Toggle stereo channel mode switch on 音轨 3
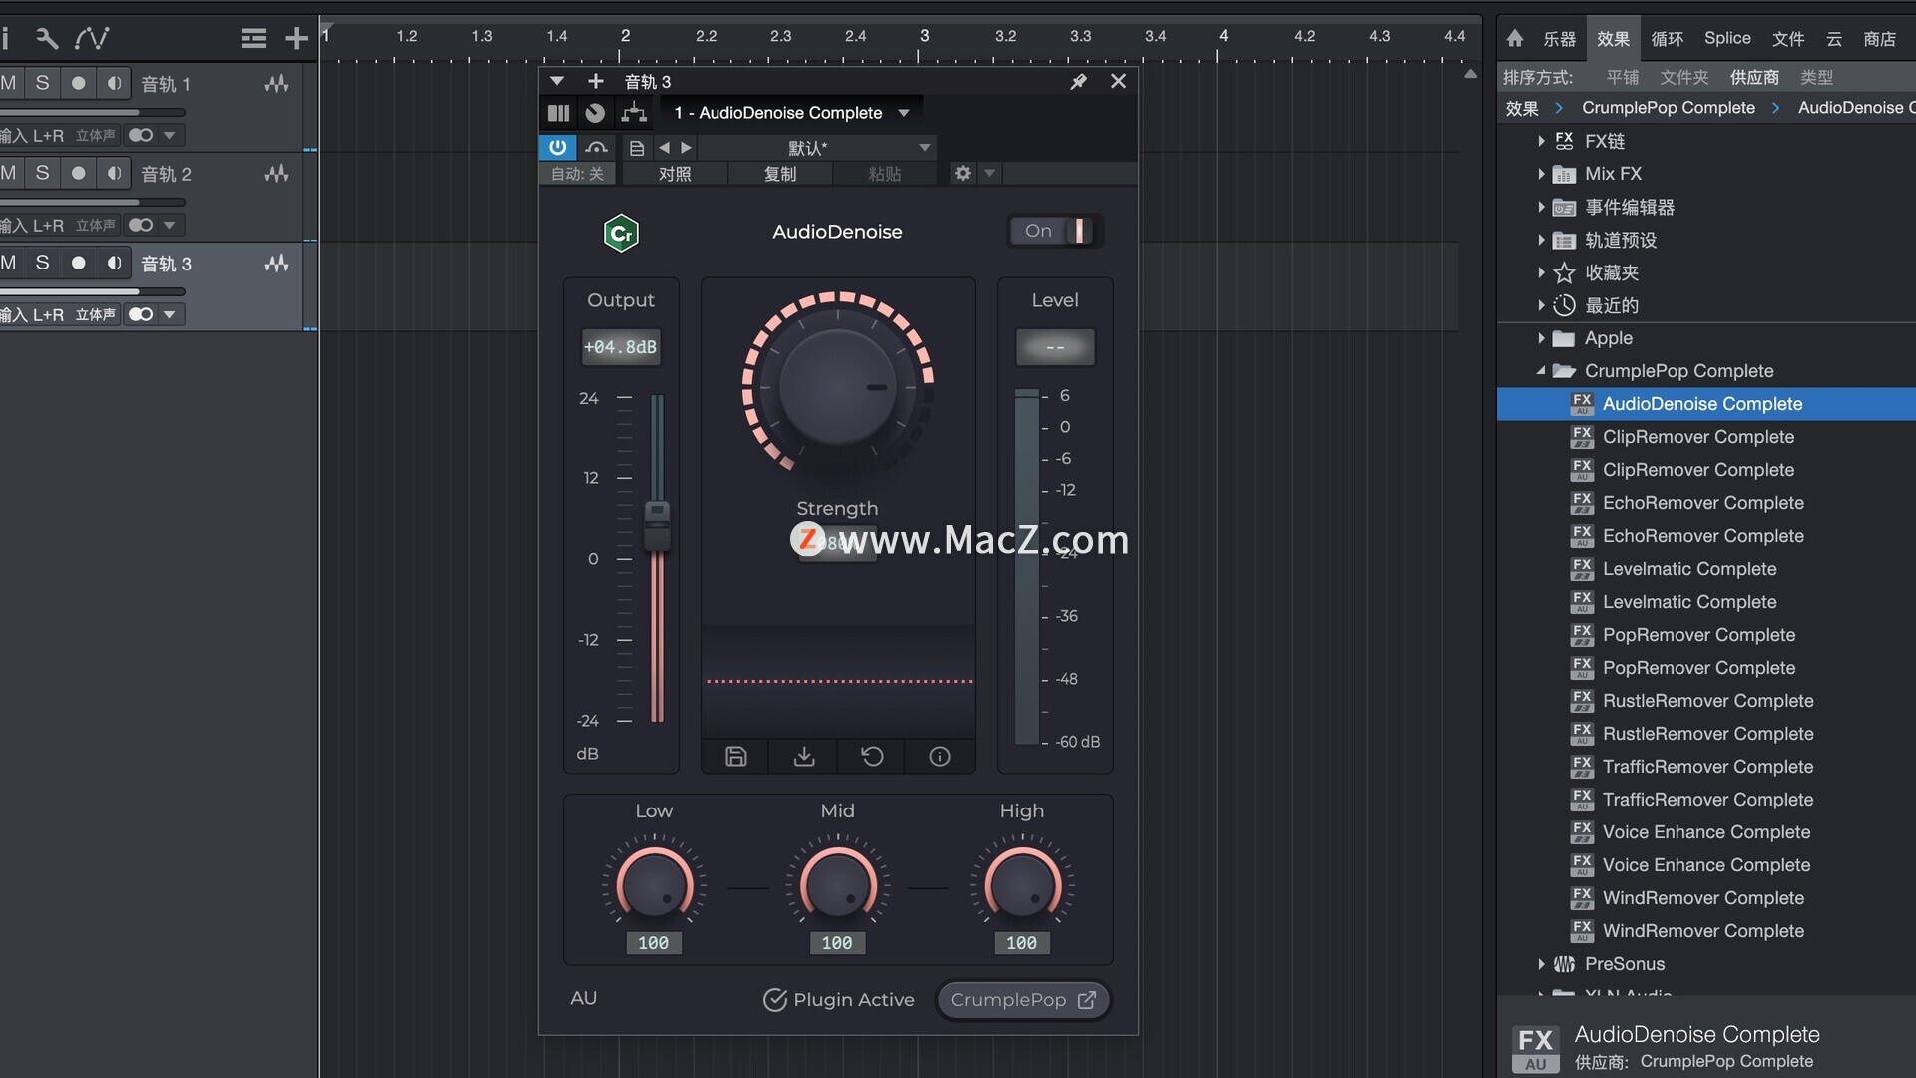1916x1078 pixels. (141, 314)
